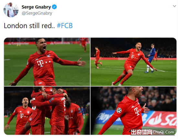Click the Chinese characters in the watermark
The image size is (178, 139).
141,132
